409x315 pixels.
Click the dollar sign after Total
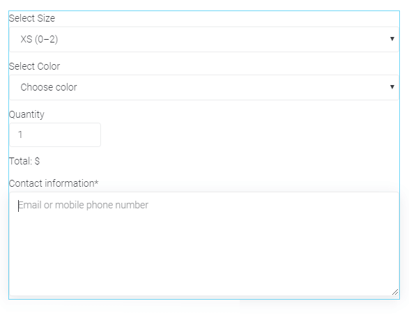tap(37, 161)
